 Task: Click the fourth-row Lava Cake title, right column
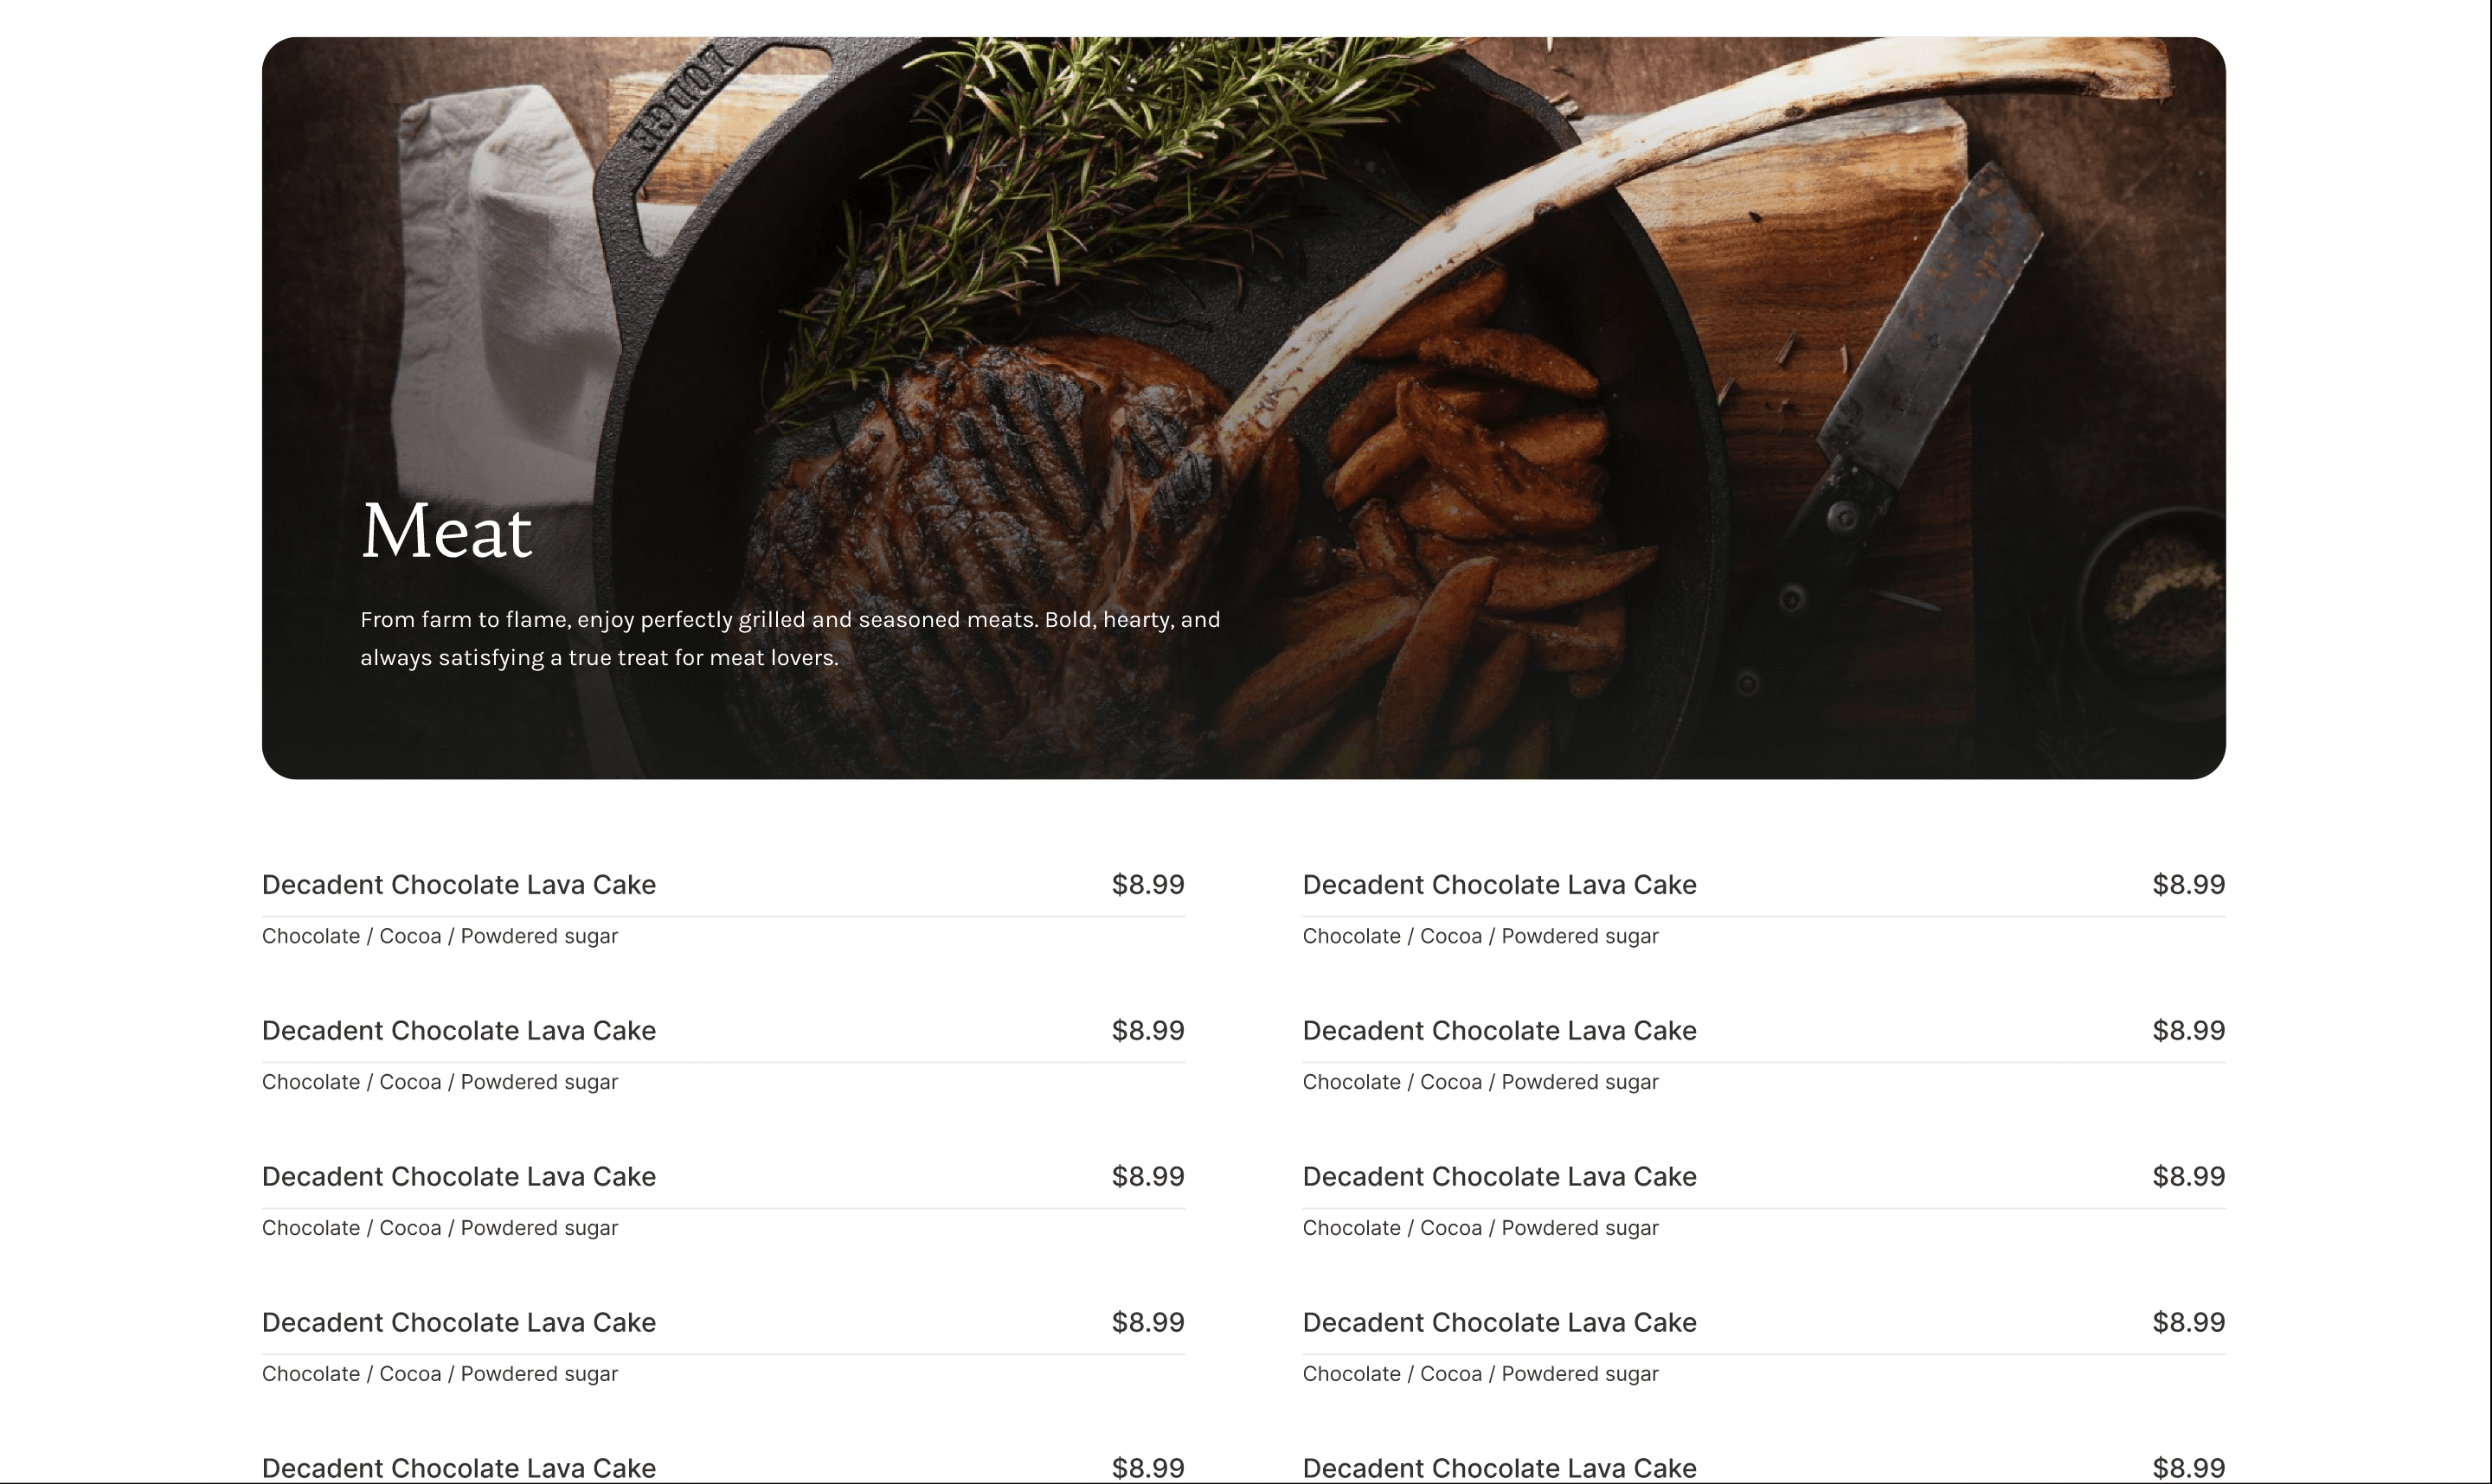(x=1500, y=1323)
